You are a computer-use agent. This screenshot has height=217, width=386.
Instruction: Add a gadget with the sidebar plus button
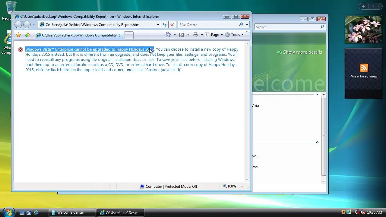(363, 6)
